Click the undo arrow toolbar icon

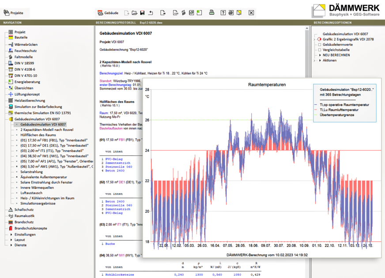tap(151, 13)
